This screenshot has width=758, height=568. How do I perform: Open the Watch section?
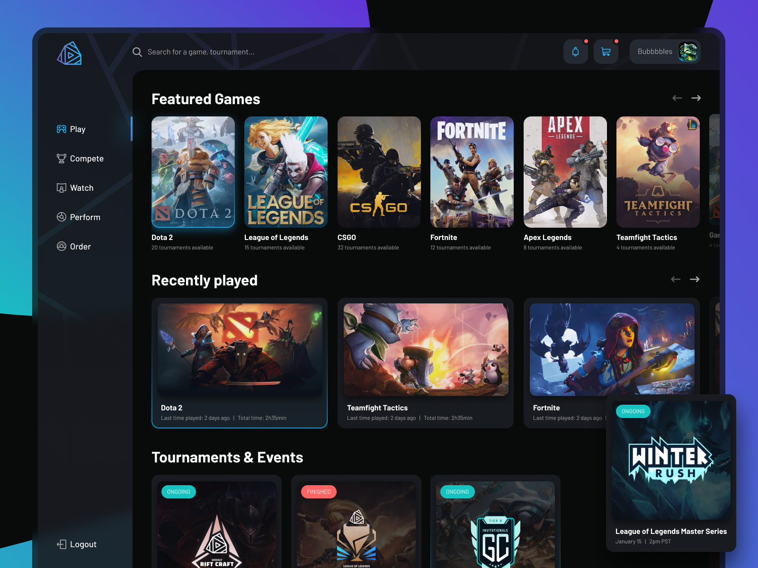pos(82,188)
